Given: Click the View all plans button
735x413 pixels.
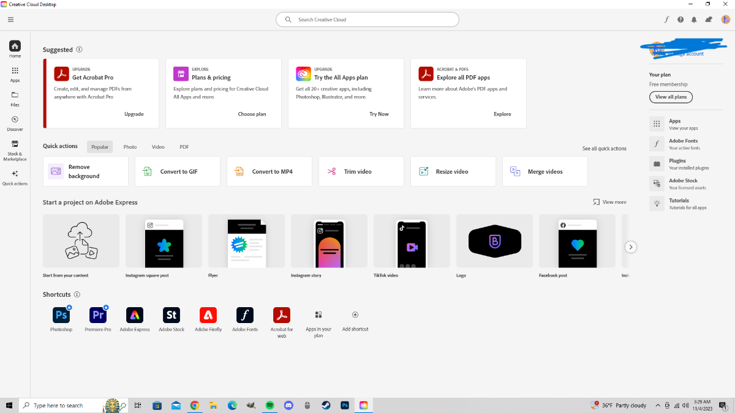Looking at the screenshot, I should pyautogui.click(x=671, y=97).
